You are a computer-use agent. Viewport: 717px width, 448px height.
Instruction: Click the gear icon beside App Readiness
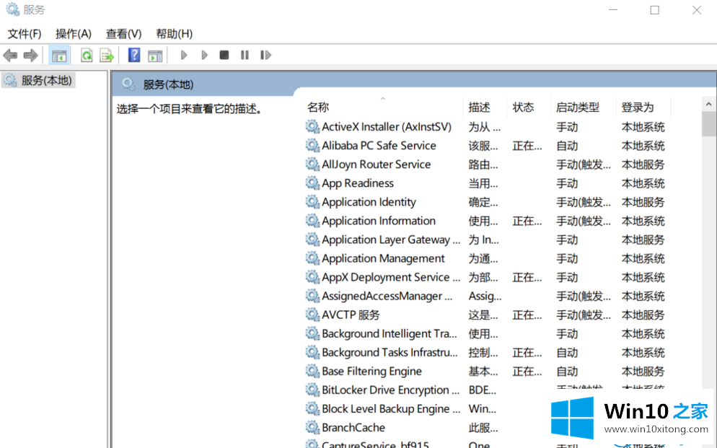click(x=312, y=183)
